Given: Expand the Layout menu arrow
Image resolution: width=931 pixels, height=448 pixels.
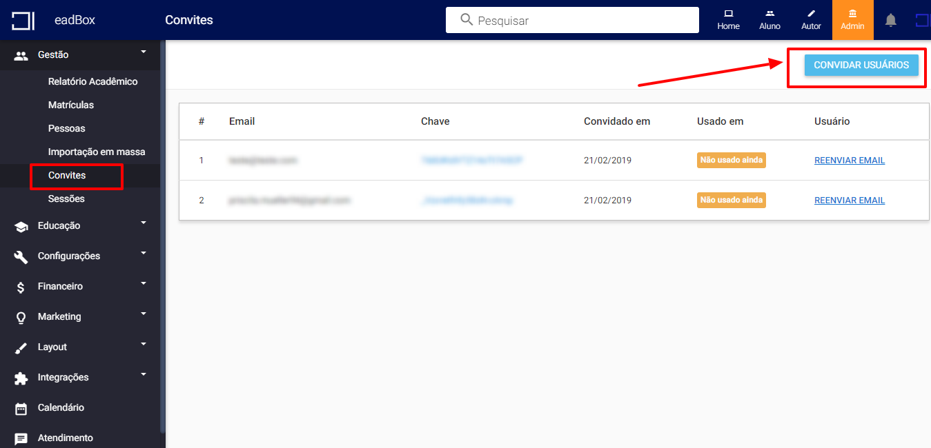Looking at the screenshot, I should coord(144,344).
